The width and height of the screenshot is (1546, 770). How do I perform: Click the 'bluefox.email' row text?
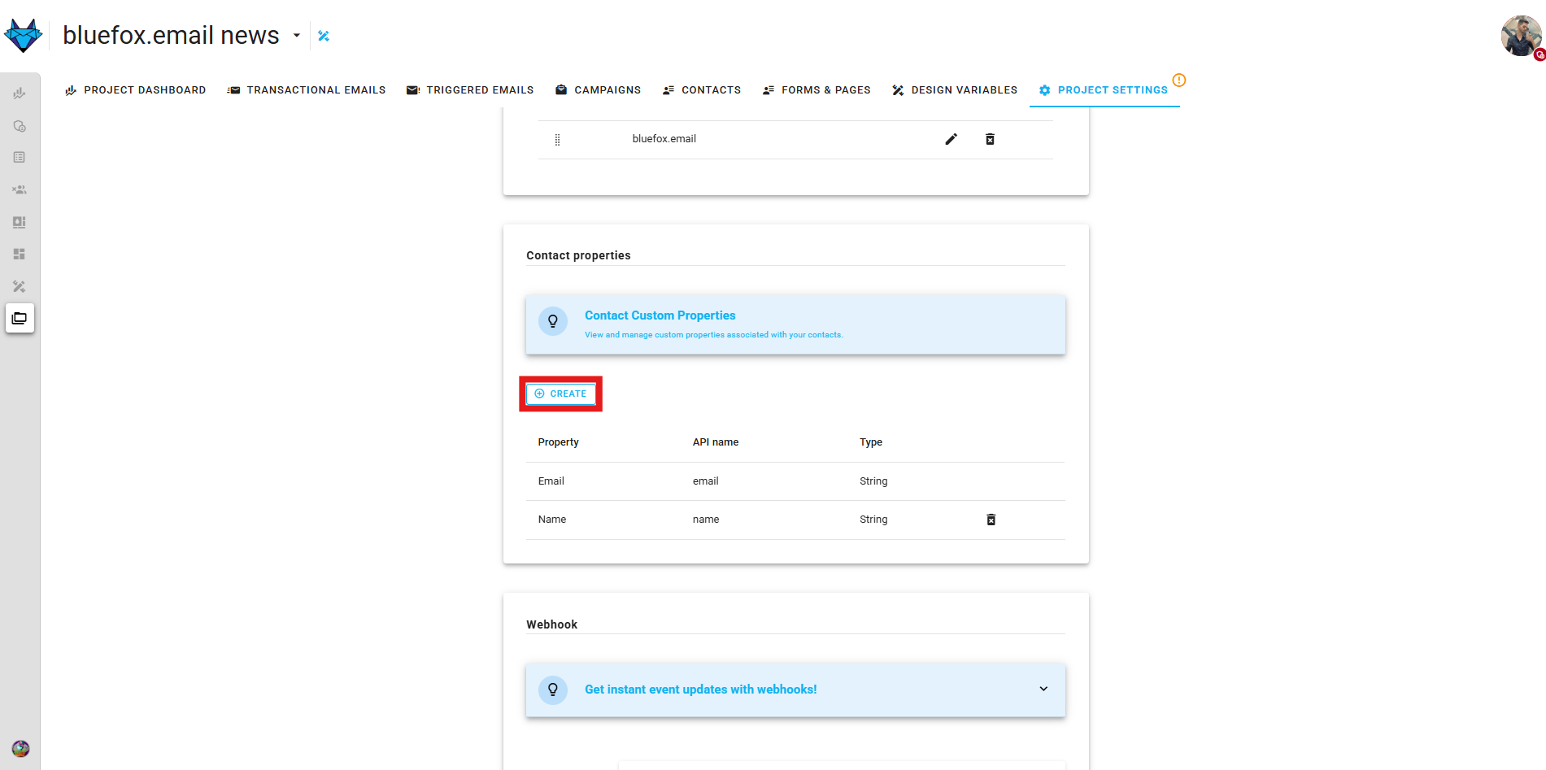click(664, 139)
